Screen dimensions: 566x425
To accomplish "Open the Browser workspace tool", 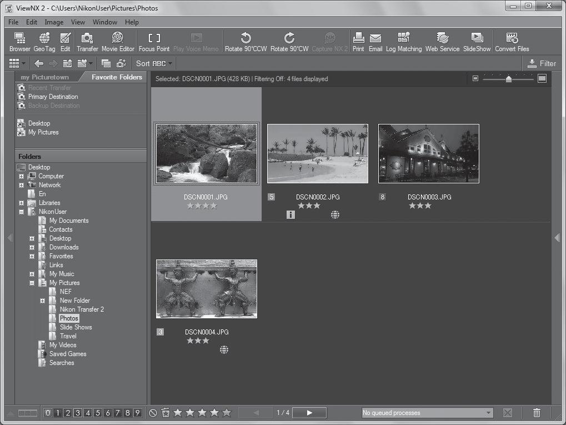I will click(x=19, y=42).
